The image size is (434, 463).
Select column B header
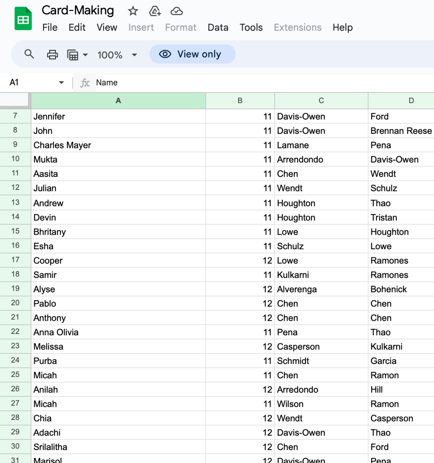[240, 101]
